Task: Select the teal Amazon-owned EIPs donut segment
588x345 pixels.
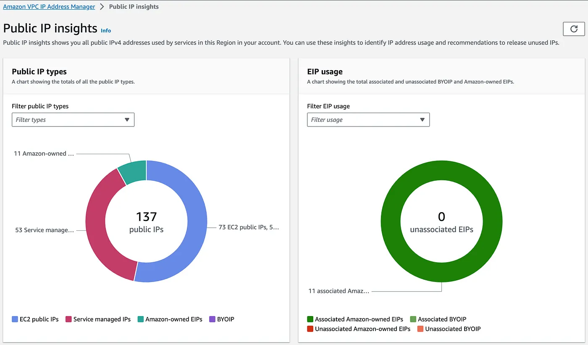Action: [x=133, y=171]
